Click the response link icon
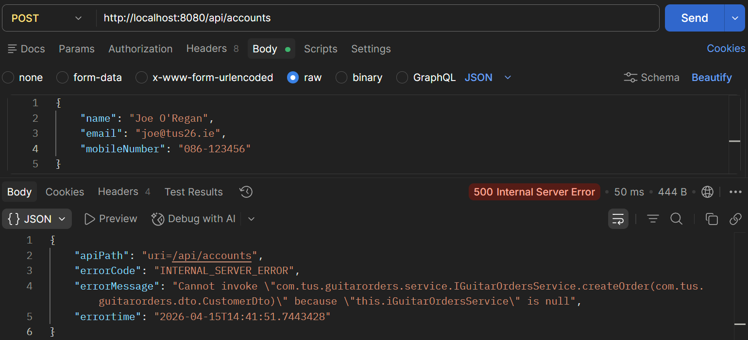The height and width of the screenshot is (340, 748). [735, 219]
